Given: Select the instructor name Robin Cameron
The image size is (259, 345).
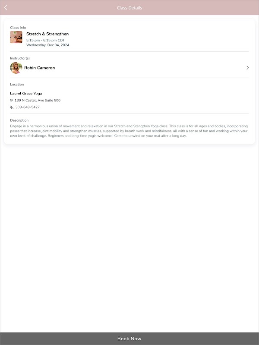Looking at the screenshot, I should 40,68.
